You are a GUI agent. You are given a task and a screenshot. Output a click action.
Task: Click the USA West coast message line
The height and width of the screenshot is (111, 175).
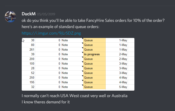[x=75, y=96]
